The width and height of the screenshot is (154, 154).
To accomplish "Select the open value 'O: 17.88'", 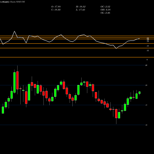I will click(56, 7).
